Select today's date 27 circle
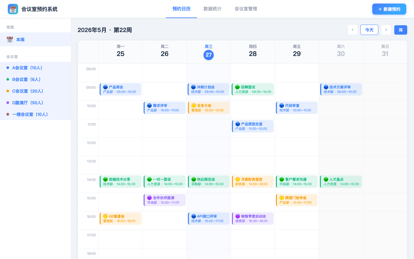This screenshot has width=414, height=259. click(209, 55)
